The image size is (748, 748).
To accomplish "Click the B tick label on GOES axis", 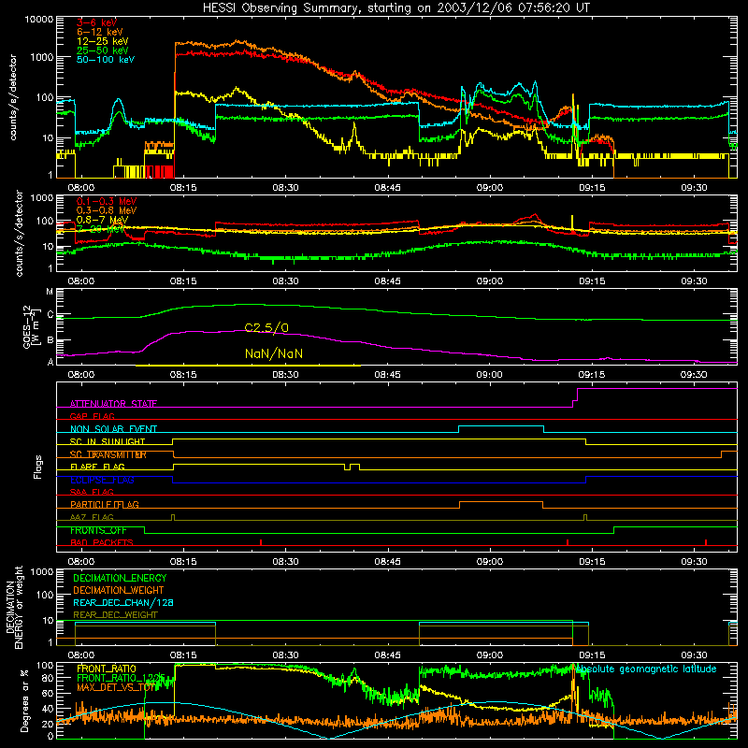I will click(50, 340).
